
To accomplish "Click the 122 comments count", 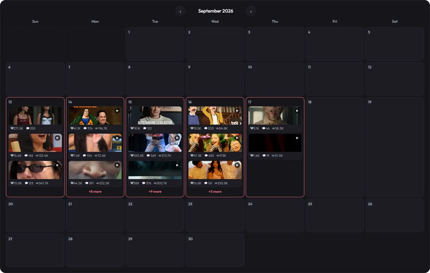I will pyautogui.click(x=149, y=128).
